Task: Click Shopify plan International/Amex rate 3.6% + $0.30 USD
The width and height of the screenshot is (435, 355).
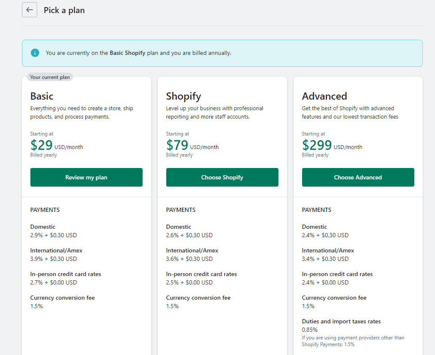Action: (189, 259)
